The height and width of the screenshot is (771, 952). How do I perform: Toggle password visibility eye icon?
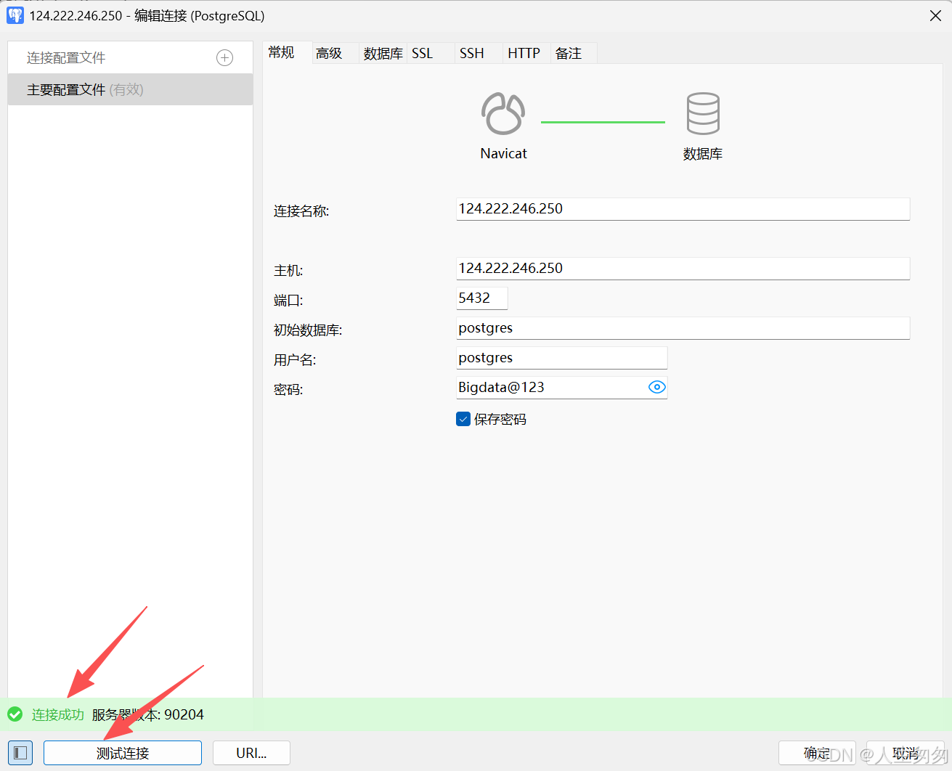[656, 387]
